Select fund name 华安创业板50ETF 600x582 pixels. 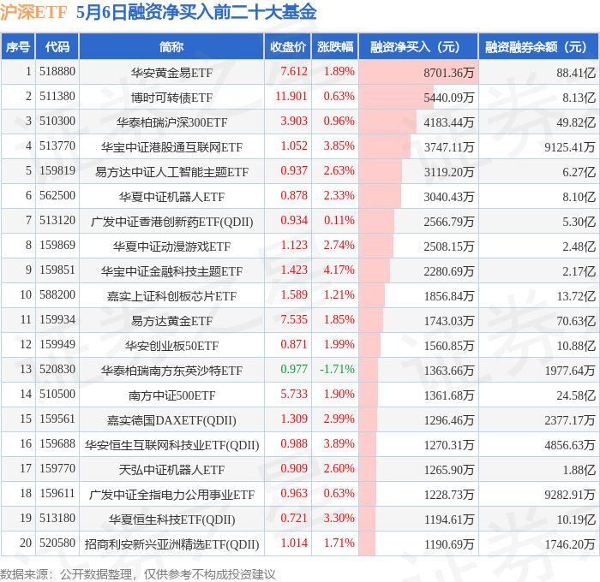point(171,346)
